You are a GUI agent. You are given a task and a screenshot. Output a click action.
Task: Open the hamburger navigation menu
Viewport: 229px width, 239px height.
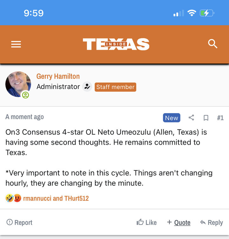pyautogui.click(x=16, y=44)
